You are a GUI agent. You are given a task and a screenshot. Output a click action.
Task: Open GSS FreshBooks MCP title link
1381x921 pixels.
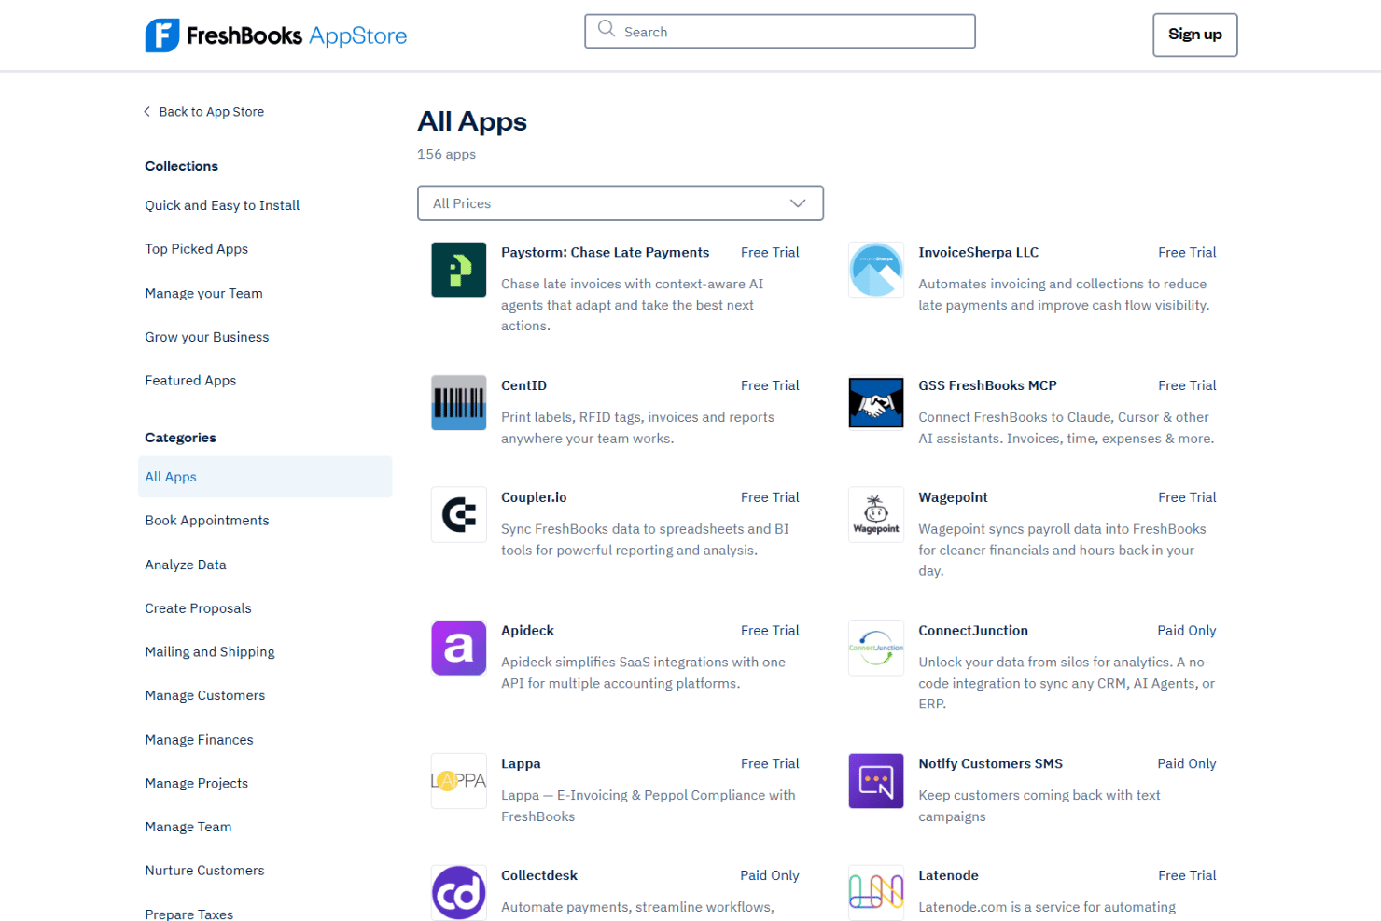tap(988, 385)
